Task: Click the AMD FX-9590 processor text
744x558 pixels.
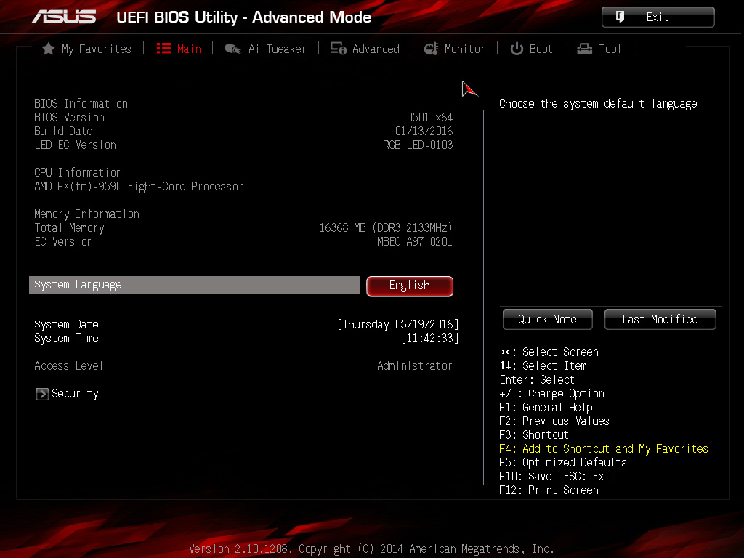Action: click(x=139, y=187)
